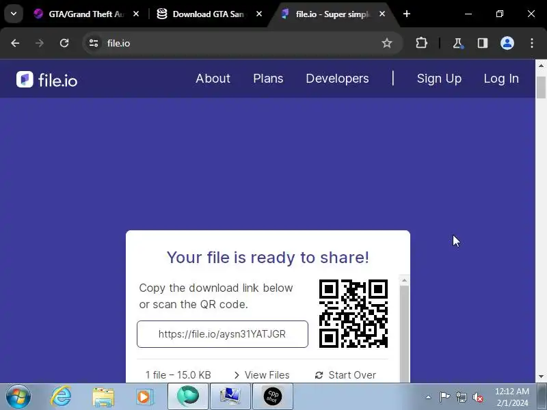Click the browser forward arrow
The height and width of the screenshot is (410, 547).
pos(40,43)
